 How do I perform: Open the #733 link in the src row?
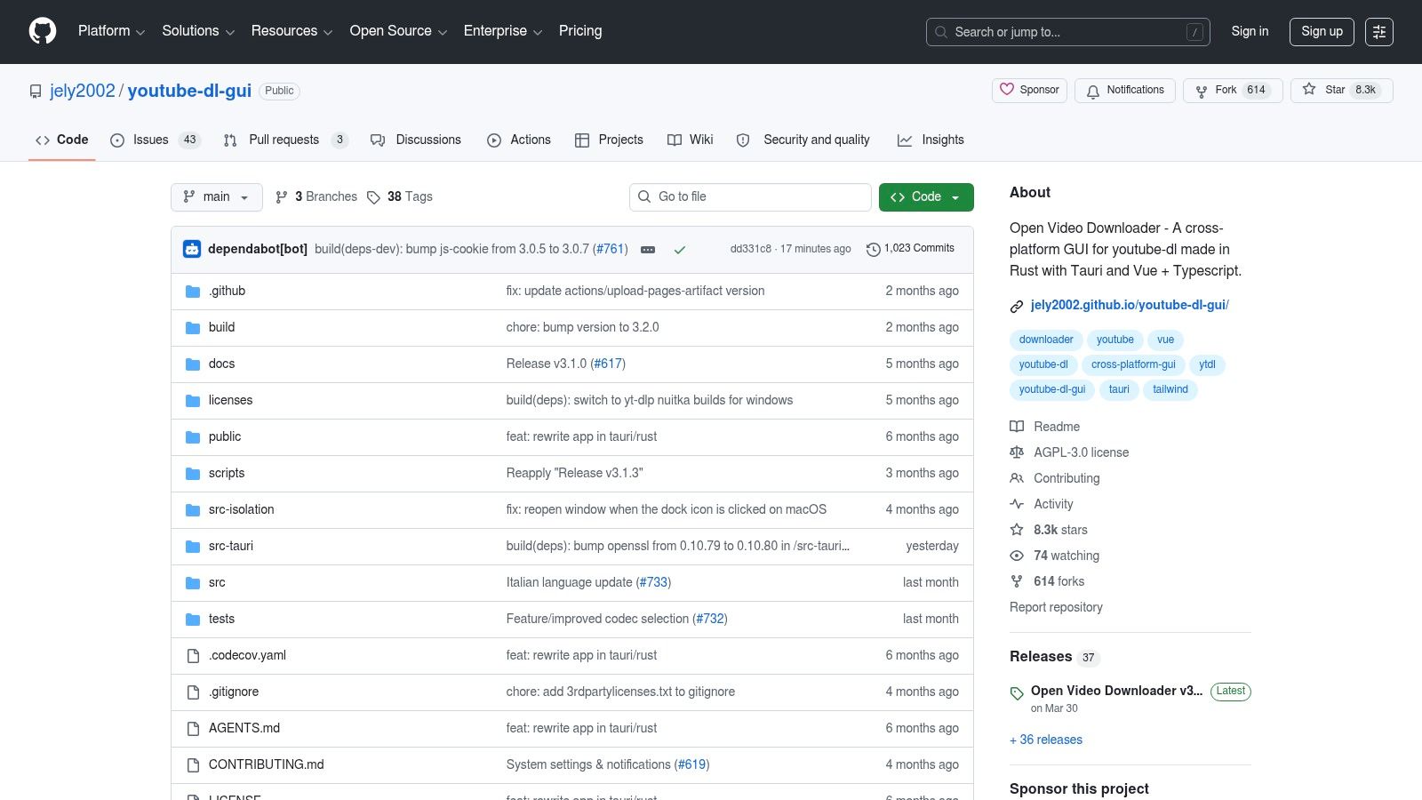click(x=653, y=582)
